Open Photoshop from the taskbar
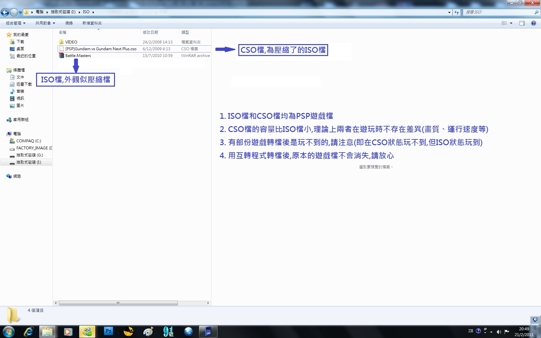 [x=109, y=331]
